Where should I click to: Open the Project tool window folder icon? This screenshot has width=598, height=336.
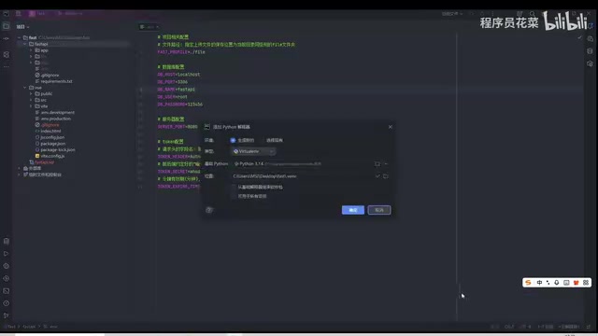pyautogui.click(x=7, y=26)
